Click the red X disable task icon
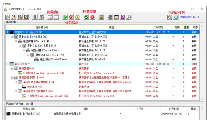The height and width of the screenshot is (120, 207). pyautogui.click(x=93, y=17)
